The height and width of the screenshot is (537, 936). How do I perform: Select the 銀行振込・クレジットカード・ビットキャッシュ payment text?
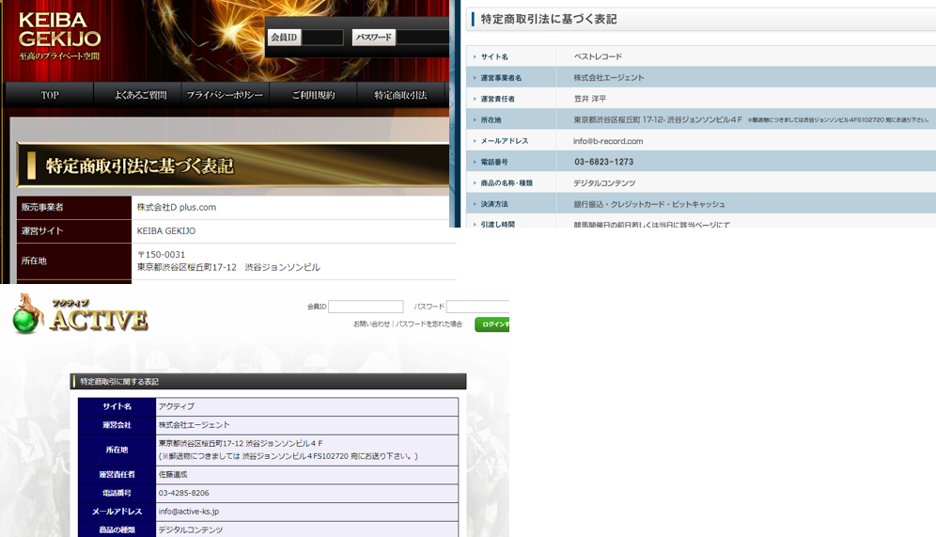click(649, 204)
